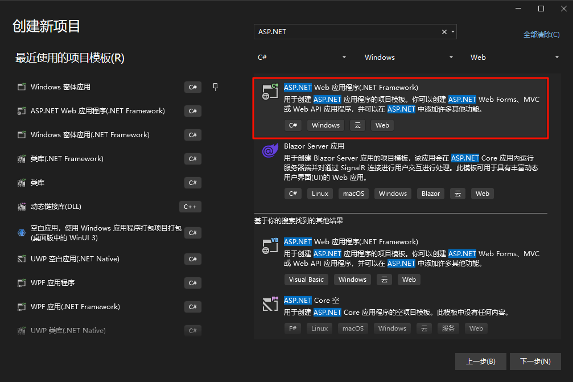Select recent template 类库 text
573x382 pixels.
click(38, 183)
